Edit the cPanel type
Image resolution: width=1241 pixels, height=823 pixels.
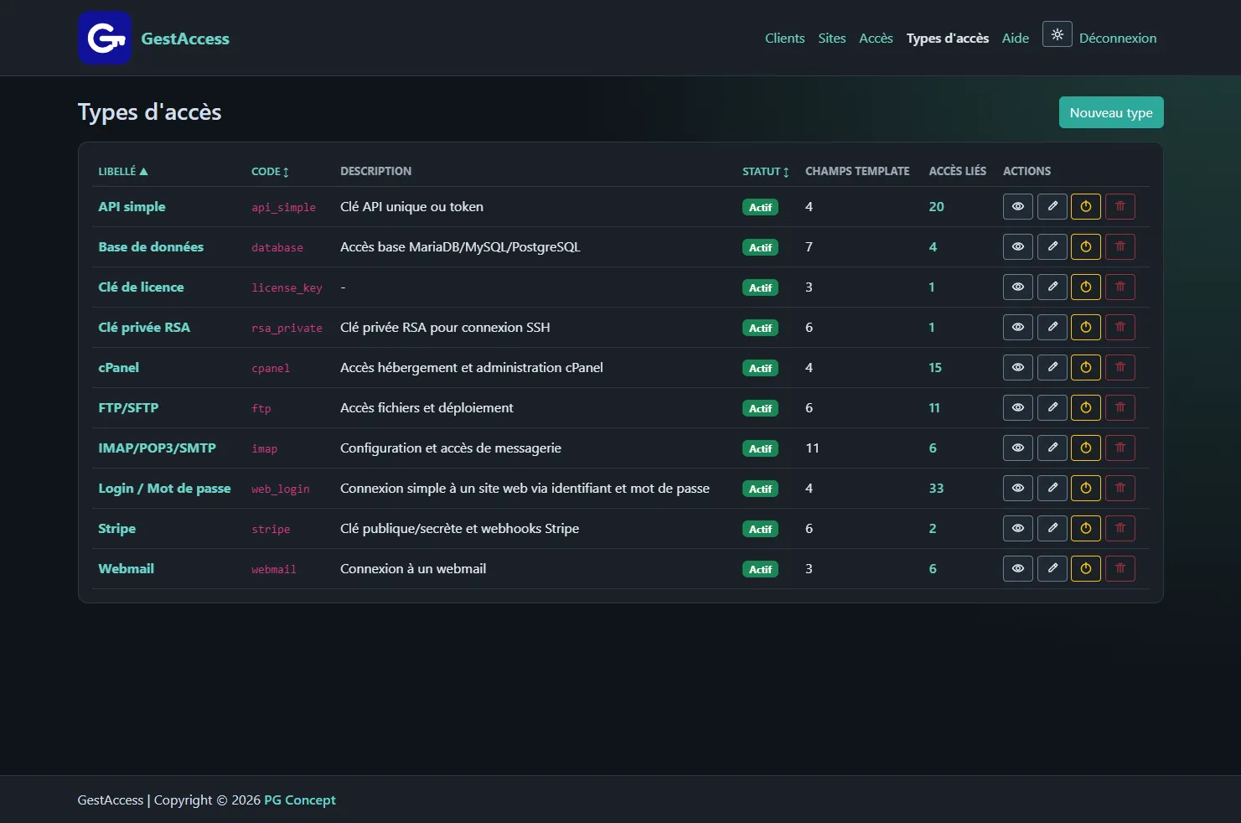tap(1052, 367)
